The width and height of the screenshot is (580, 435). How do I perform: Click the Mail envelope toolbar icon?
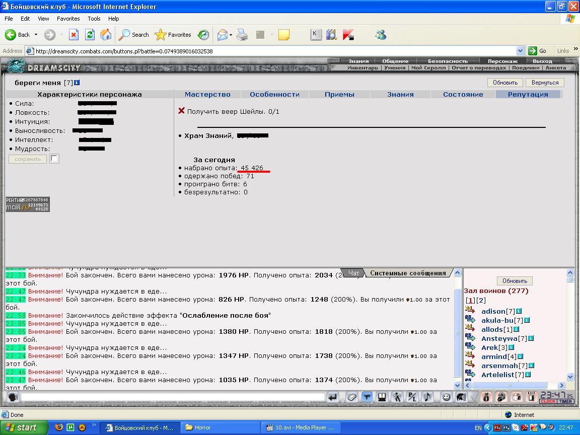click(223, 35)
